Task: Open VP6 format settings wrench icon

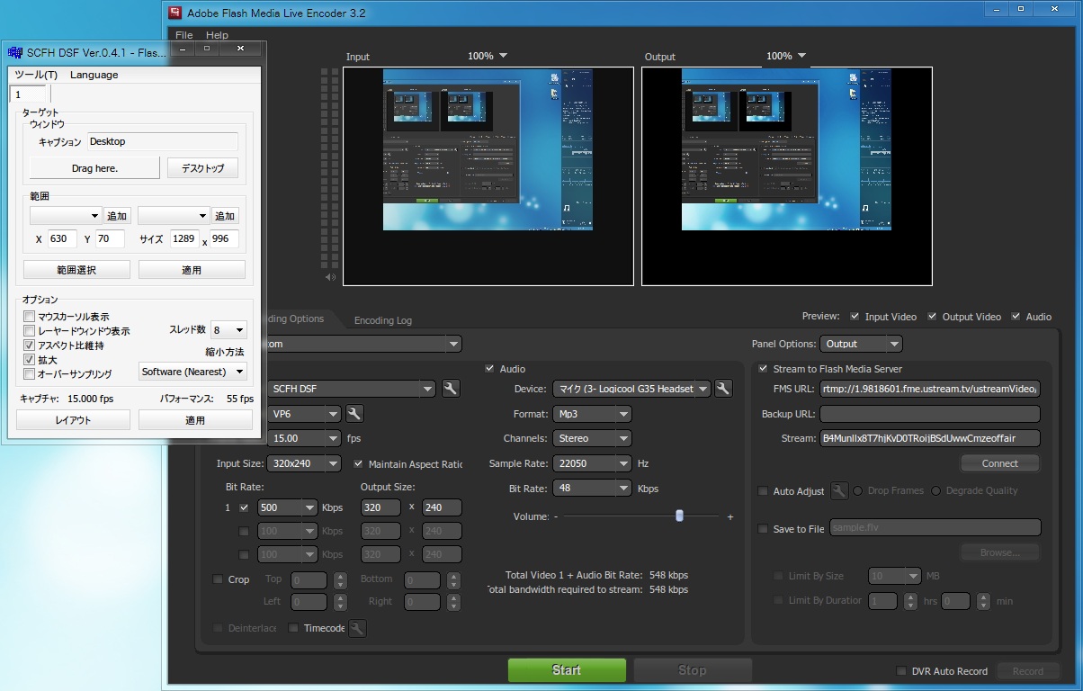Action: (x=354, y=414)
